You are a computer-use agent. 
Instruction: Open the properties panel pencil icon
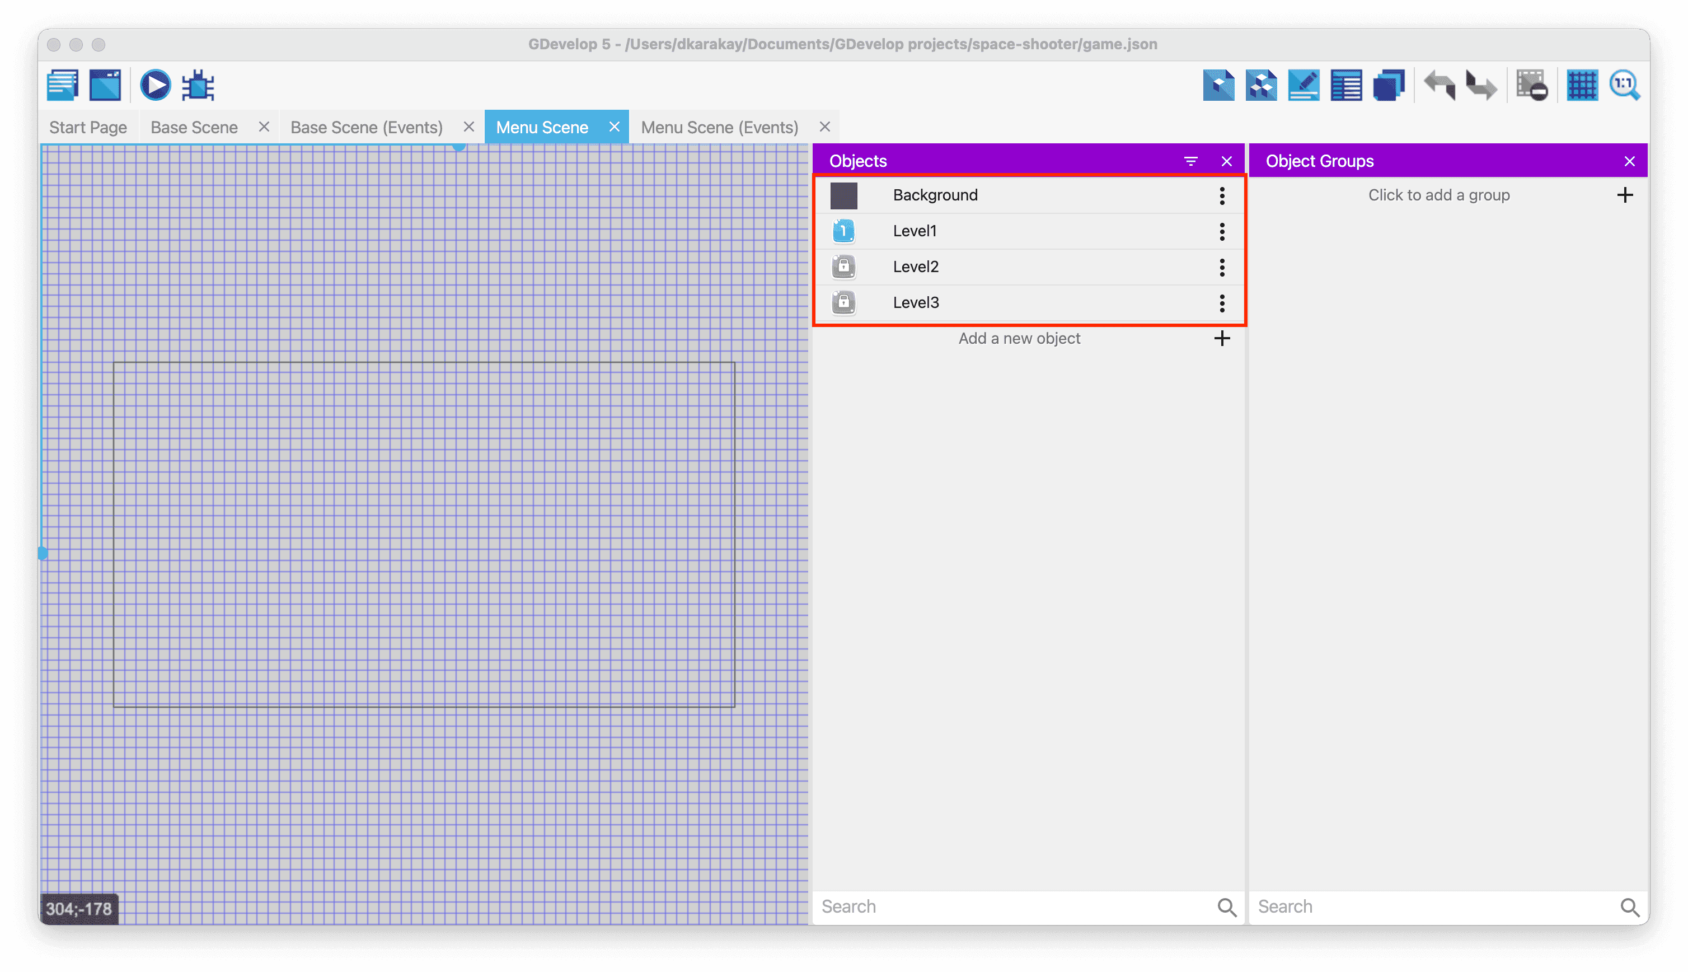(1303, 86)
